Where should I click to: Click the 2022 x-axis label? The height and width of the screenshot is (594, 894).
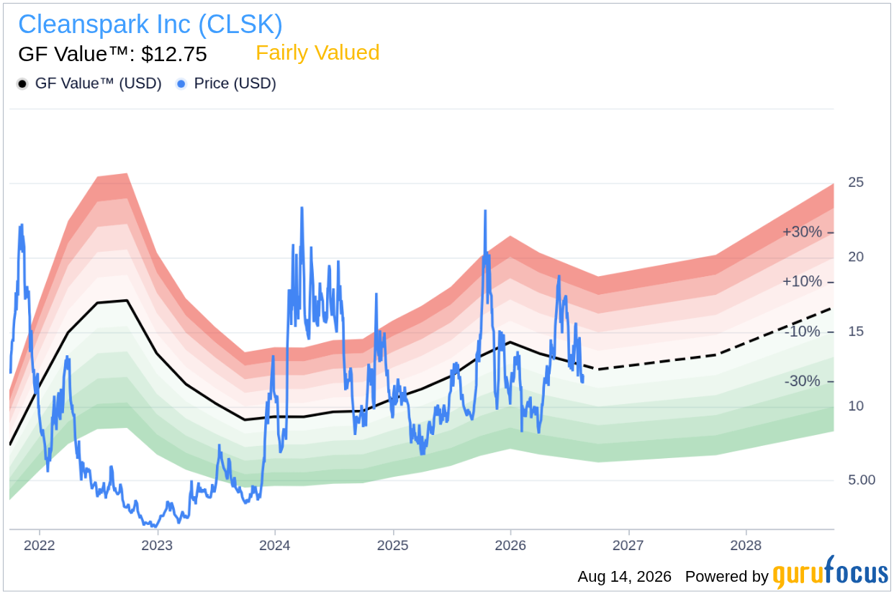[39, 545]
